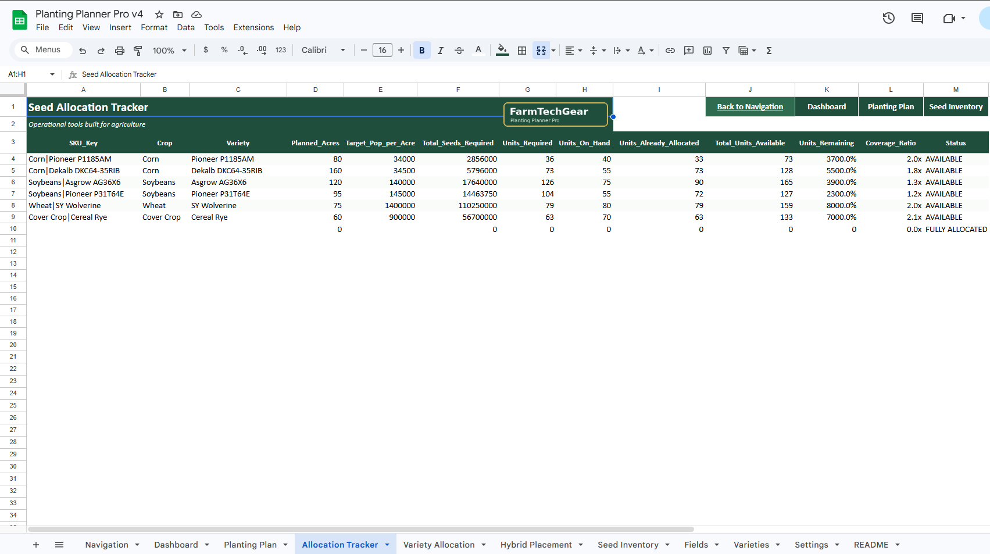Screen dimensions: 990x554
Task: Open the Allocation Tracker sheet tab dropdown
Action: coord(387,545)
